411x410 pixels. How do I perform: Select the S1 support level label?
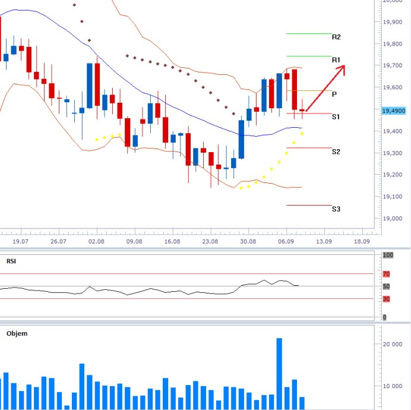pyautogui.click(x=336, y=117)
